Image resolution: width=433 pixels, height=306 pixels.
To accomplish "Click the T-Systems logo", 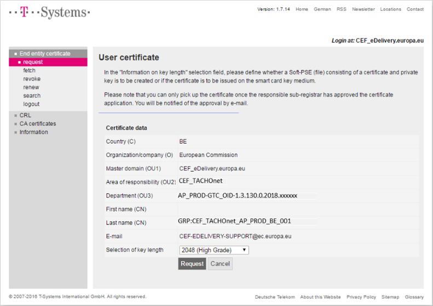I will [49, 12].
